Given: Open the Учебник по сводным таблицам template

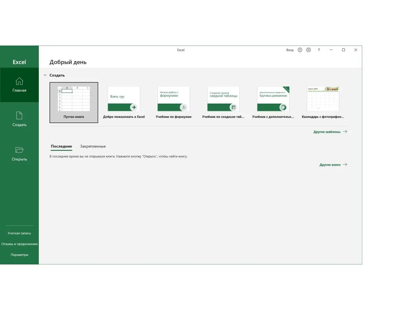Looking at the screenshot, I should click(223, 102).
